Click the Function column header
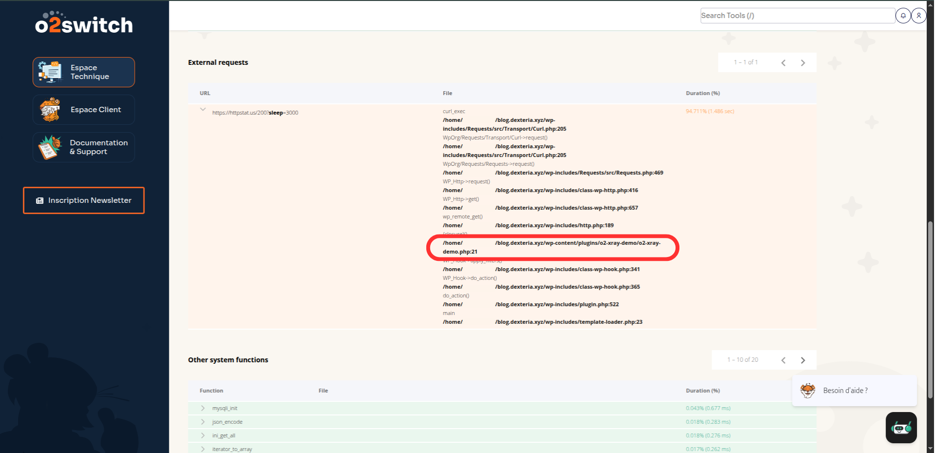This screenshot has height=453, width=935. point(211,391)
